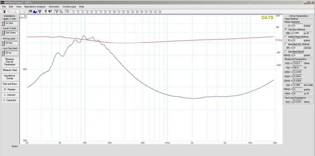Click the Added Mass M grams field

[x=298, y=41]
